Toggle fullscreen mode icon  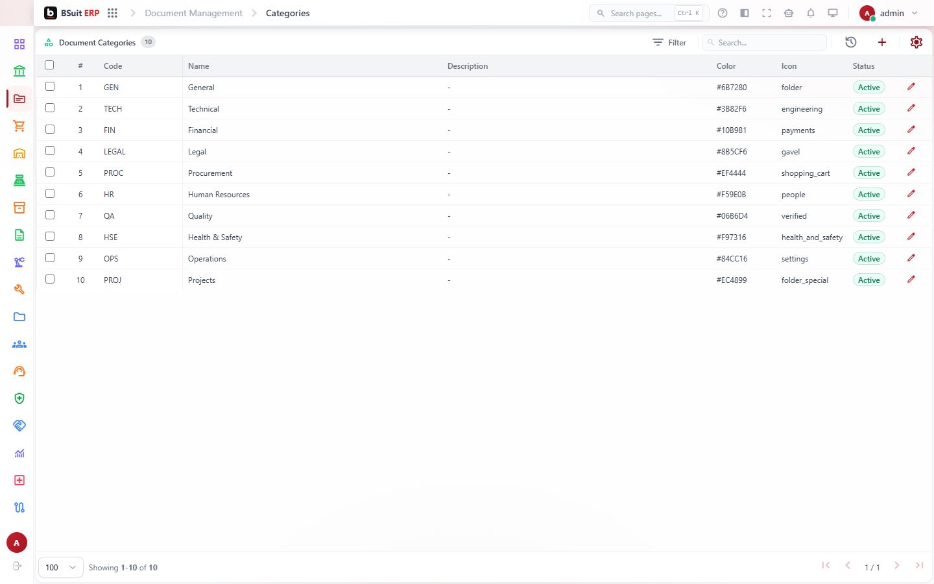pyautogui.click(x=767, y=13)
